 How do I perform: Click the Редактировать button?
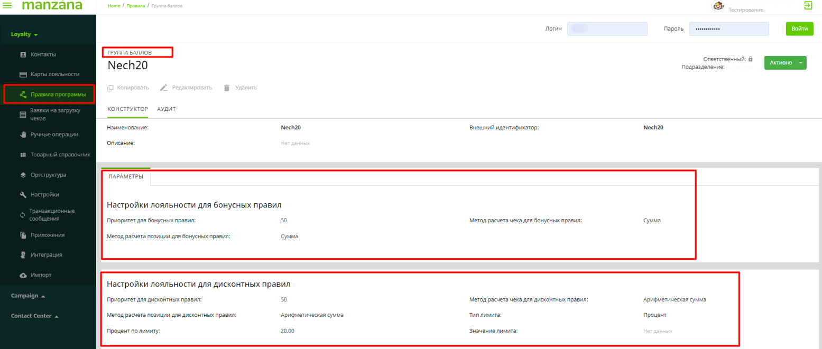[186, 88]
